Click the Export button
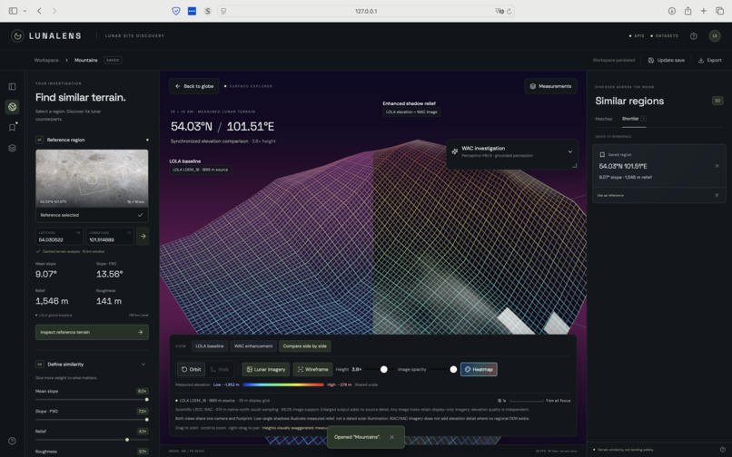The width and height of the screenshot is (732, 457). click(709, 60)
